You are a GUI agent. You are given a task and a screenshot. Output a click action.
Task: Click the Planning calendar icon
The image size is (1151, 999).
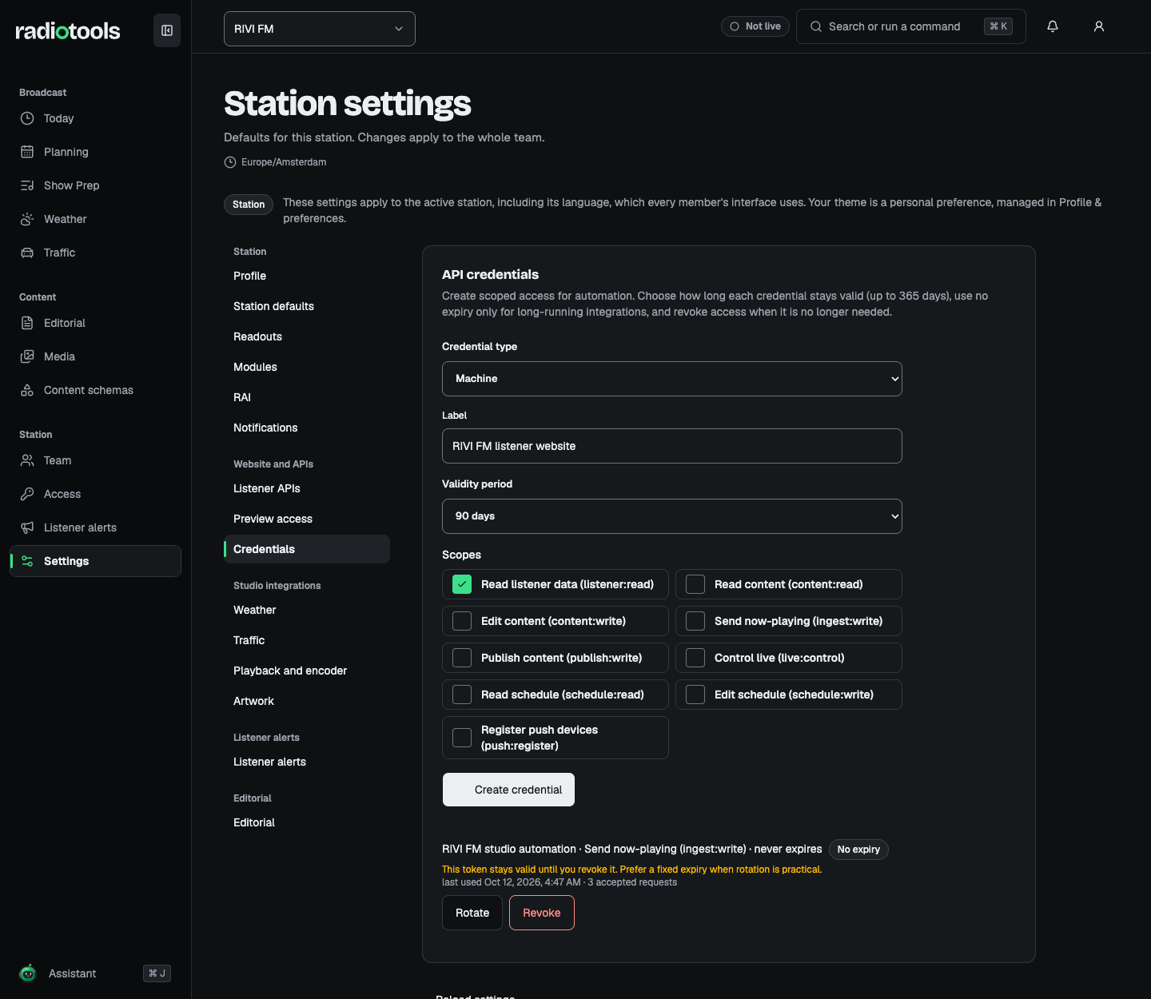click(x=27, y=152)
